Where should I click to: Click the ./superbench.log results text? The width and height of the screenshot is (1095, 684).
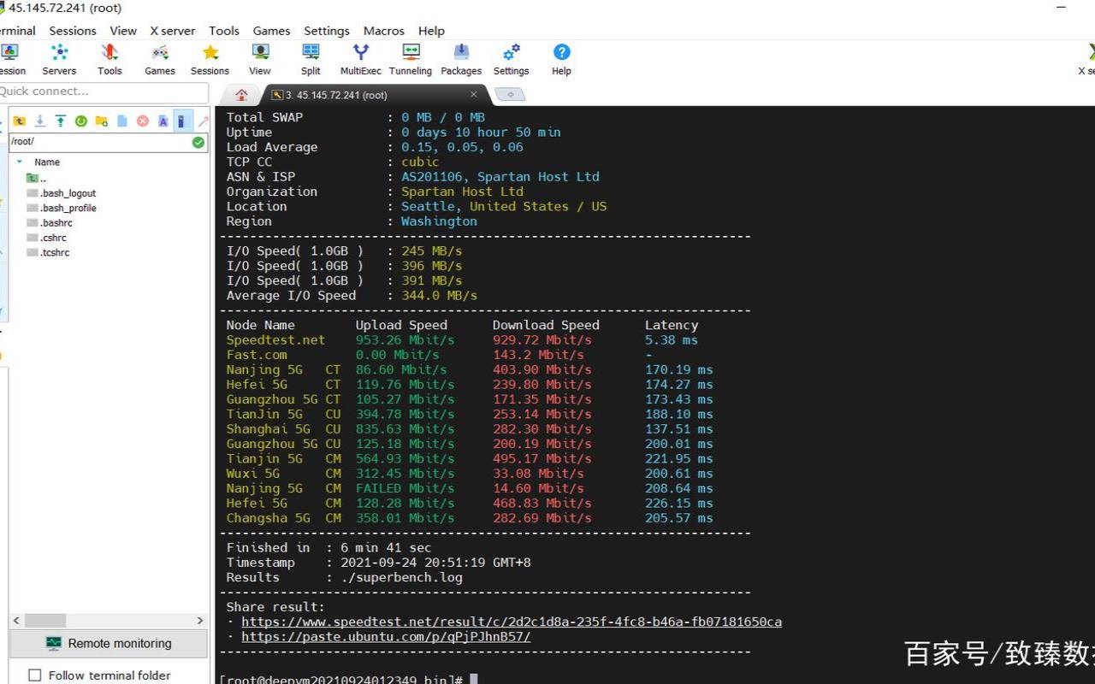coord(401,577)
